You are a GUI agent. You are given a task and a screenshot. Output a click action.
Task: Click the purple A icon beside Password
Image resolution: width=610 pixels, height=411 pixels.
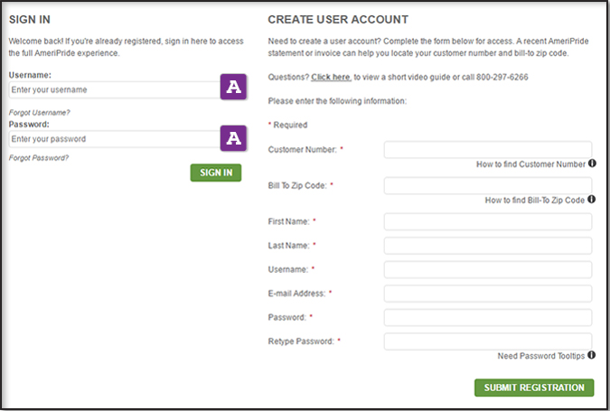pyautogui.click(x=234, y=138)
